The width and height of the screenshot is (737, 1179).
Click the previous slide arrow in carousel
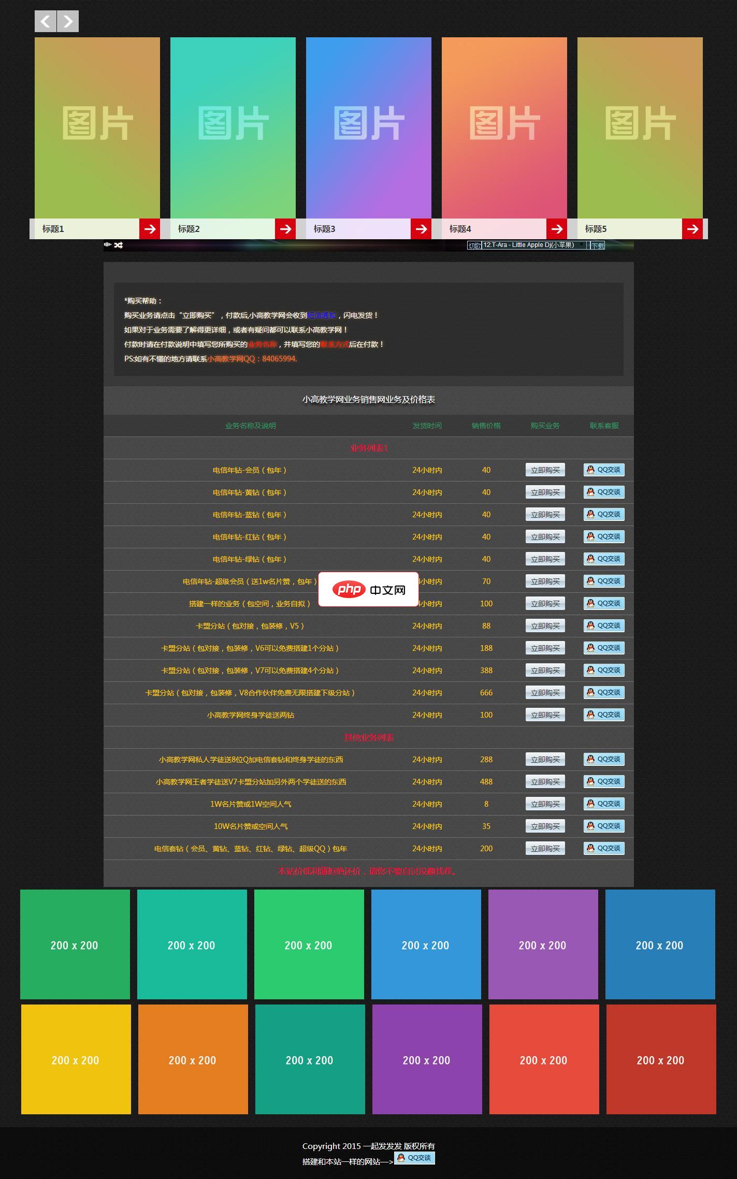click(x=46, y=21)
